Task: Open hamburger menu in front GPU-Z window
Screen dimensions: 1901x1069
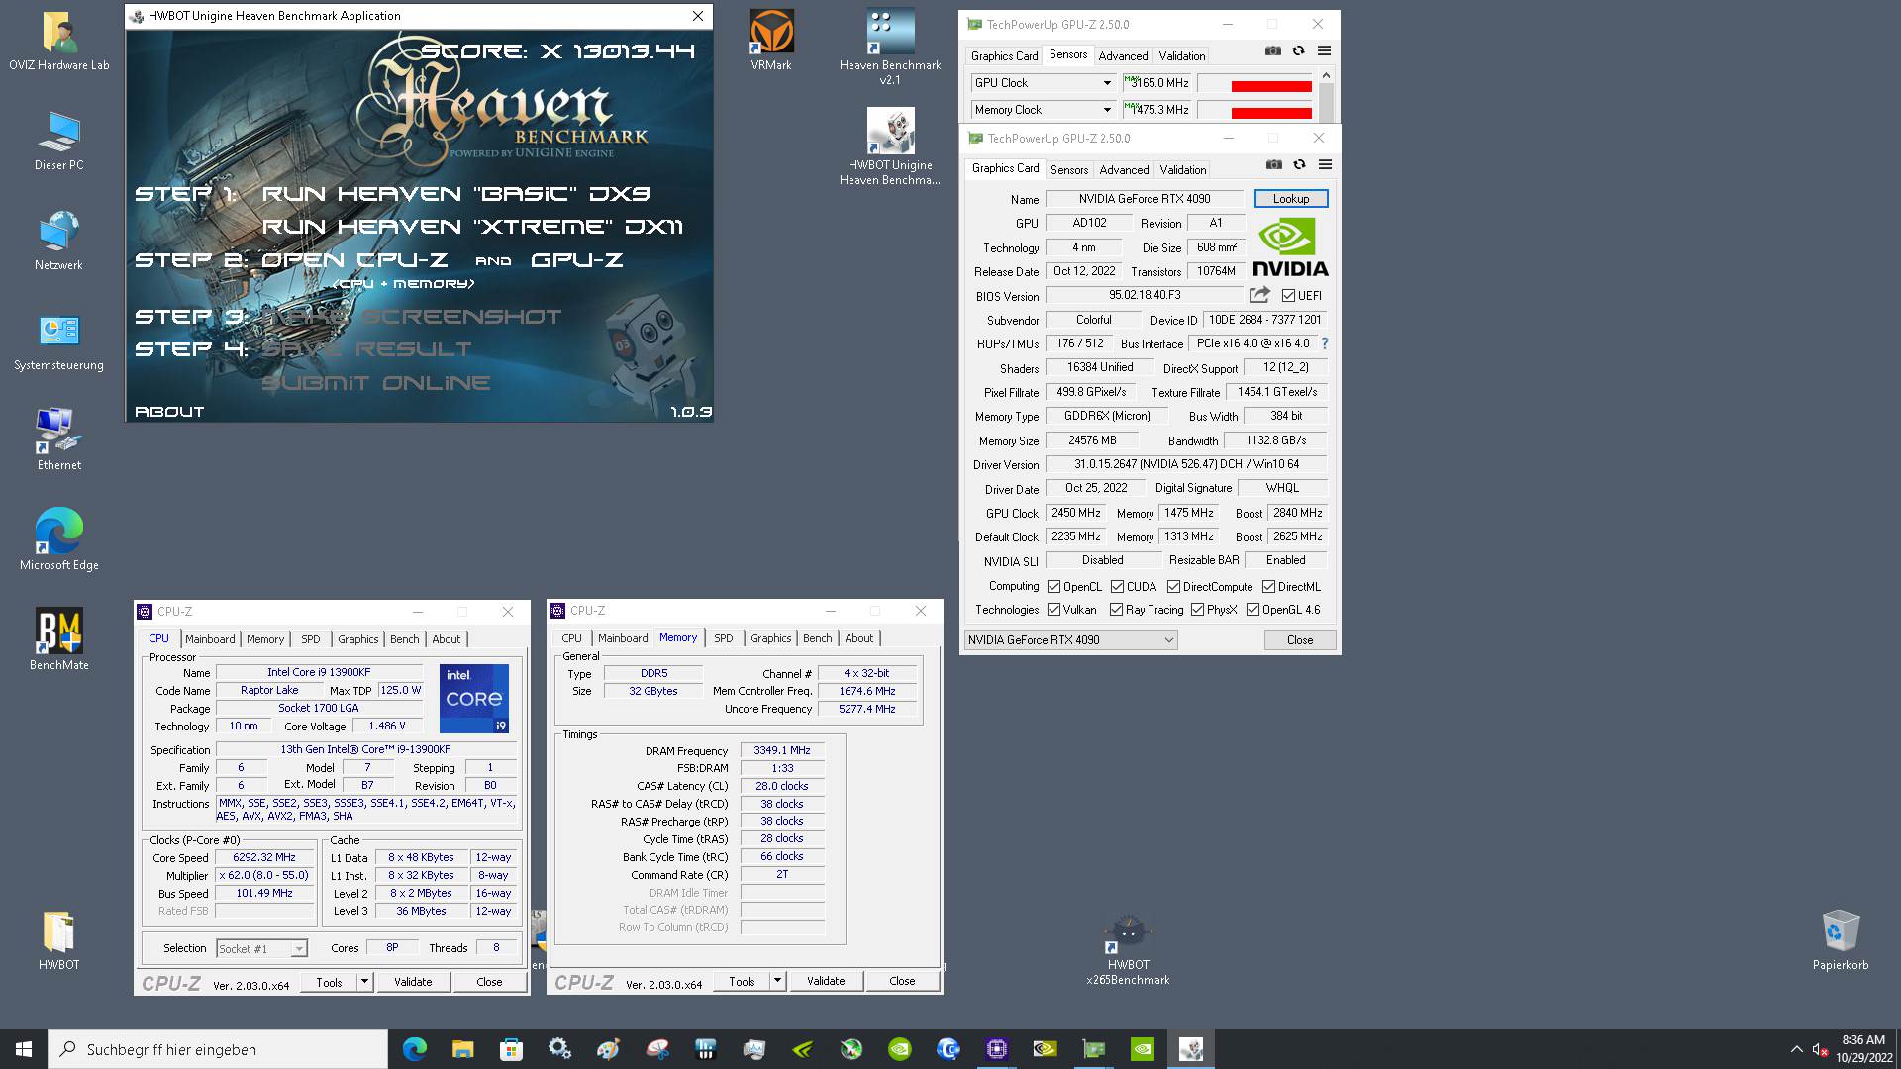Action: click(1325, 165)
